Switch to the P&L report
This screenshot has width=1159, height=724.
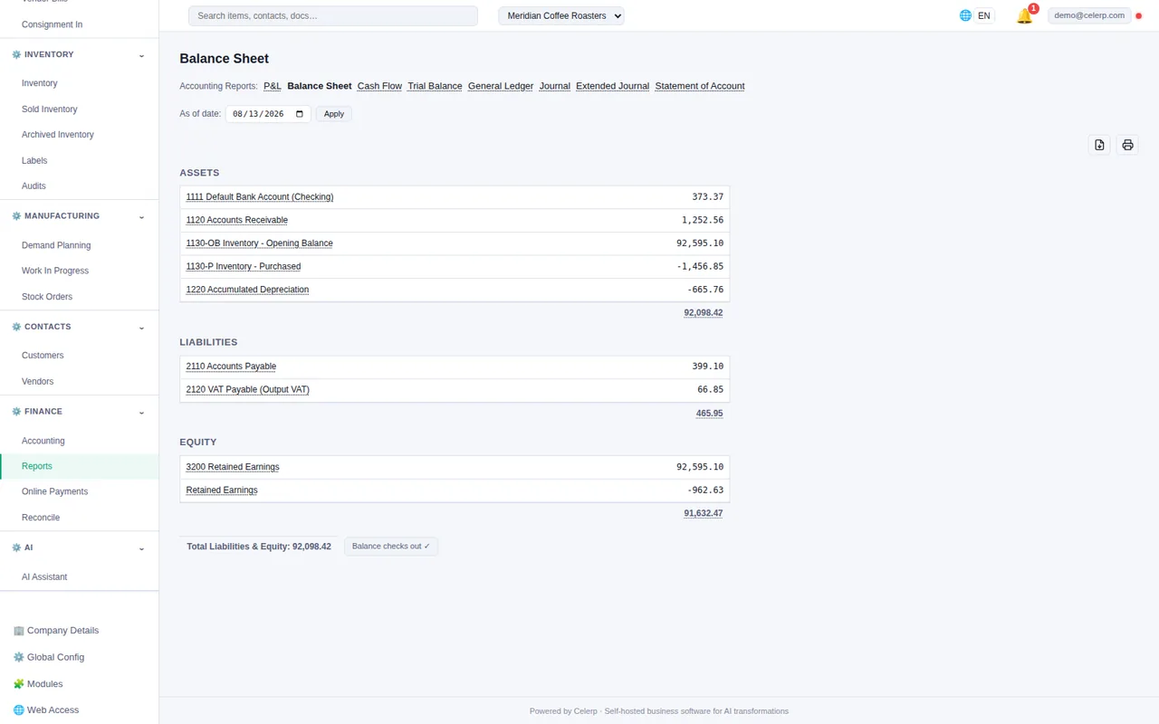(x=273, y=86)
